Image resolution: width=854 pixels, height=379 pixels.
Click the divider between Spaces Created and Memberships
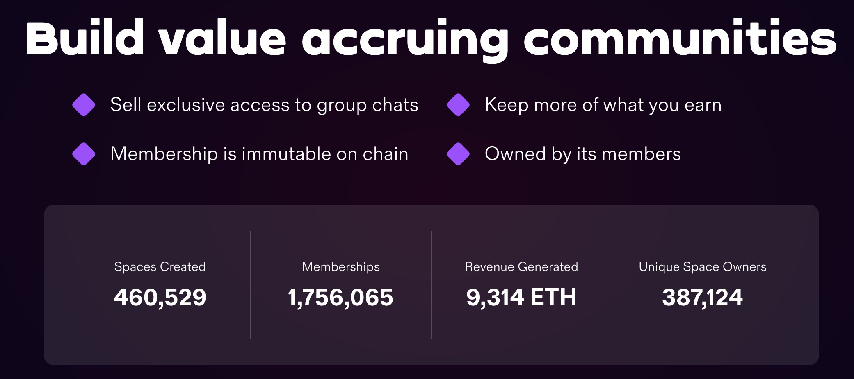pyautogui.click(x=251, y=285)
